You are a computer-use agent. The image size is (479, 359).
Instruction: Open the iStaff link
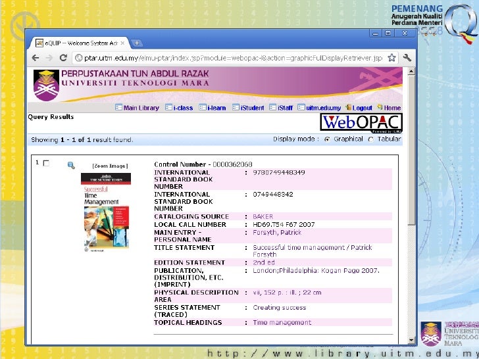coord(285,108)
